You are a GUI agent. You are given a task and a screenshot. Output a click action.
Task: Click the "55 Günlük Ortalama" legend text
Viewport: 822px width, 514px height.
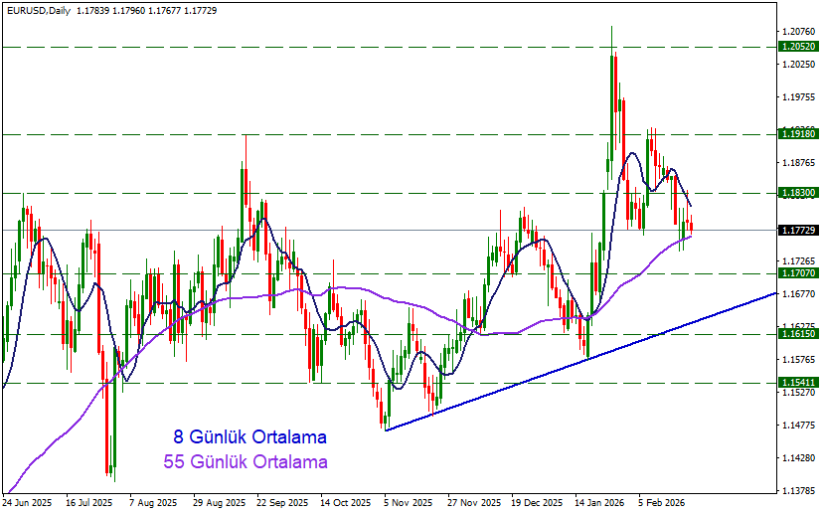click(245, 462)
